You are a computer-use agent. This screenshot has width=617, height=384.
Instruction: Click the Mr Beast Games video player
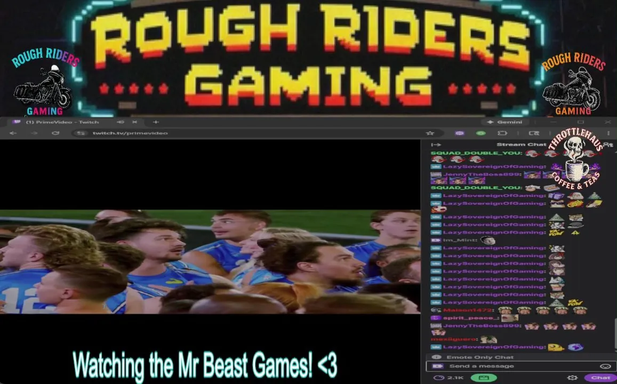[x=210, y=262]
